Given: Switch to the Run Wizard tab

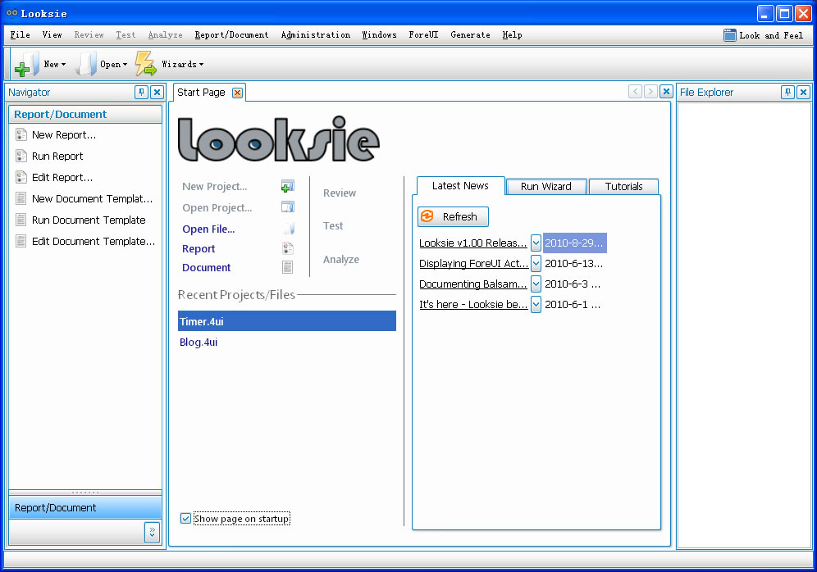Looking at the screenshot, I should [x=545, y=187].
